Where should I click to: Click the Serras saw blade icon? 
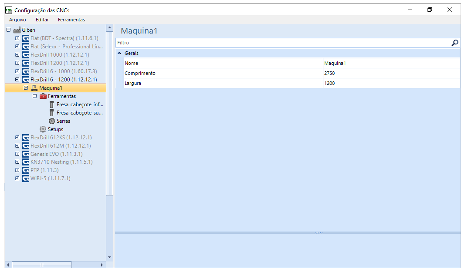click(x=52, y=121)
